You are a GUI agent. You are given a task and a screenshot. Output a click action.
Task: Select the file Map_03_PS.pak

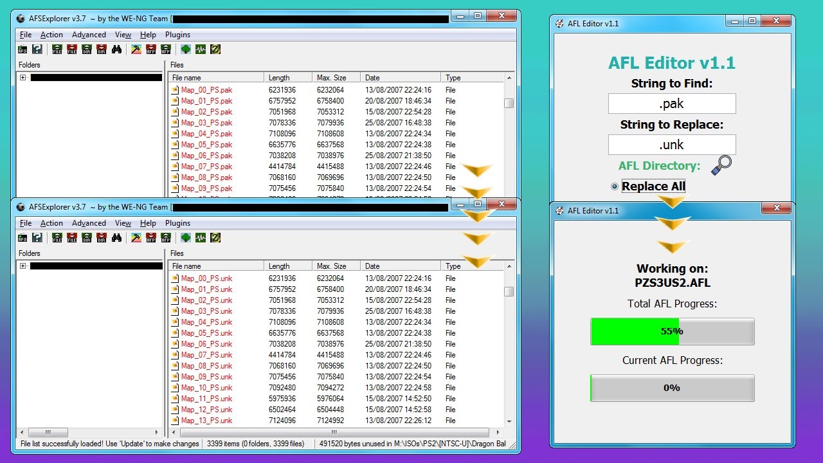pos(206,122)
